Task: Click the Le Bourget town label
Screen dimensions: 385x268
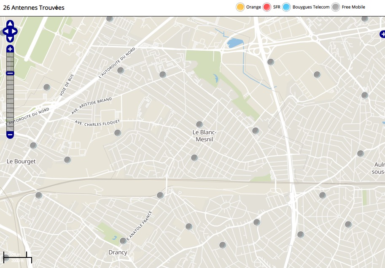Action: pos(21,161)
